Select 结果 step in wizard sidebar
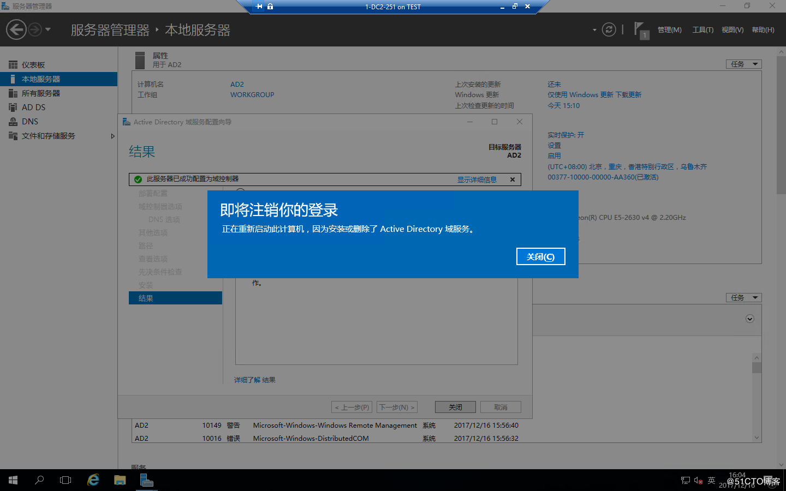Image resolution: width=786 pixels, height=491 pixels. pyautogui.click(x=175, y=298)
